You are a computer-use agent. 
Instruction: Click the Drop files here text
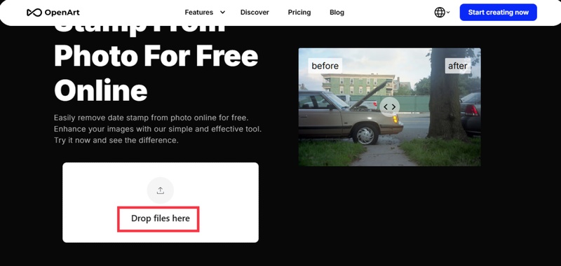tap(161, 218)
